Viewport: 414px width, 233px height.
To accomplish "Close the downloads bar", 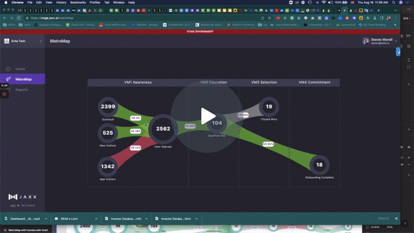I will [x=397, y=219].
